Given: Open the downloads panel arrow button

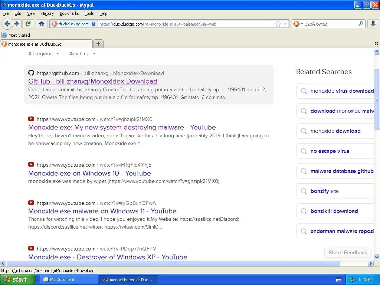Looking at the screenshot, I should 373,24.
